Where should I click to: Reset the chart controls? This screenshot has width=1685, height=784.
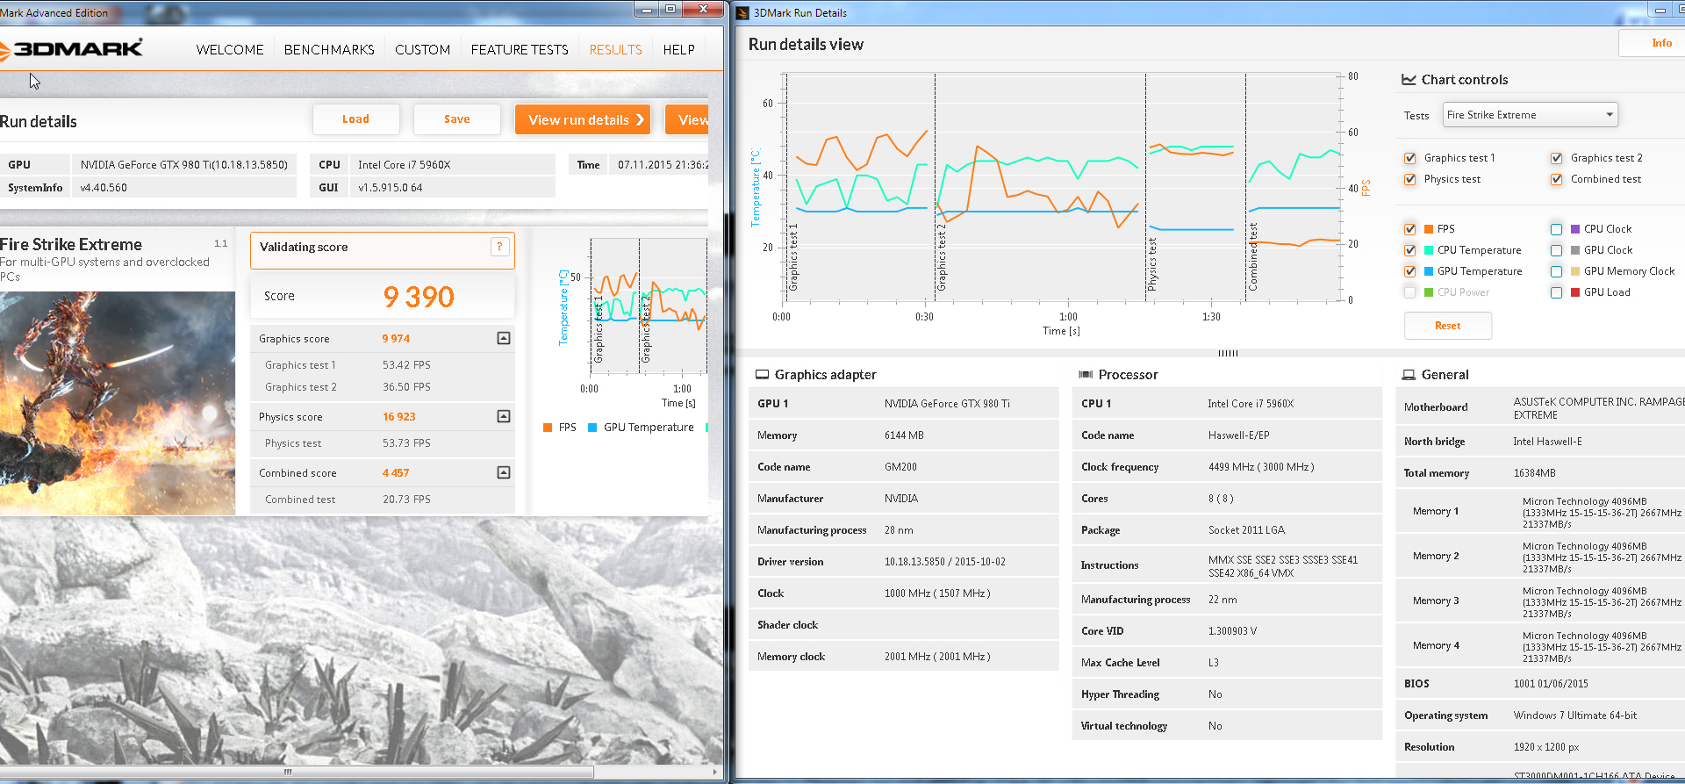pyautogui.click(x=1447, y=326)
